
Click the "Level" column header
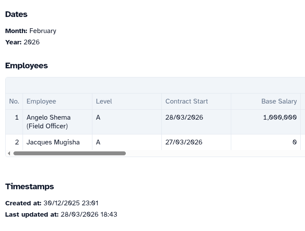click(x=104, y=101)
